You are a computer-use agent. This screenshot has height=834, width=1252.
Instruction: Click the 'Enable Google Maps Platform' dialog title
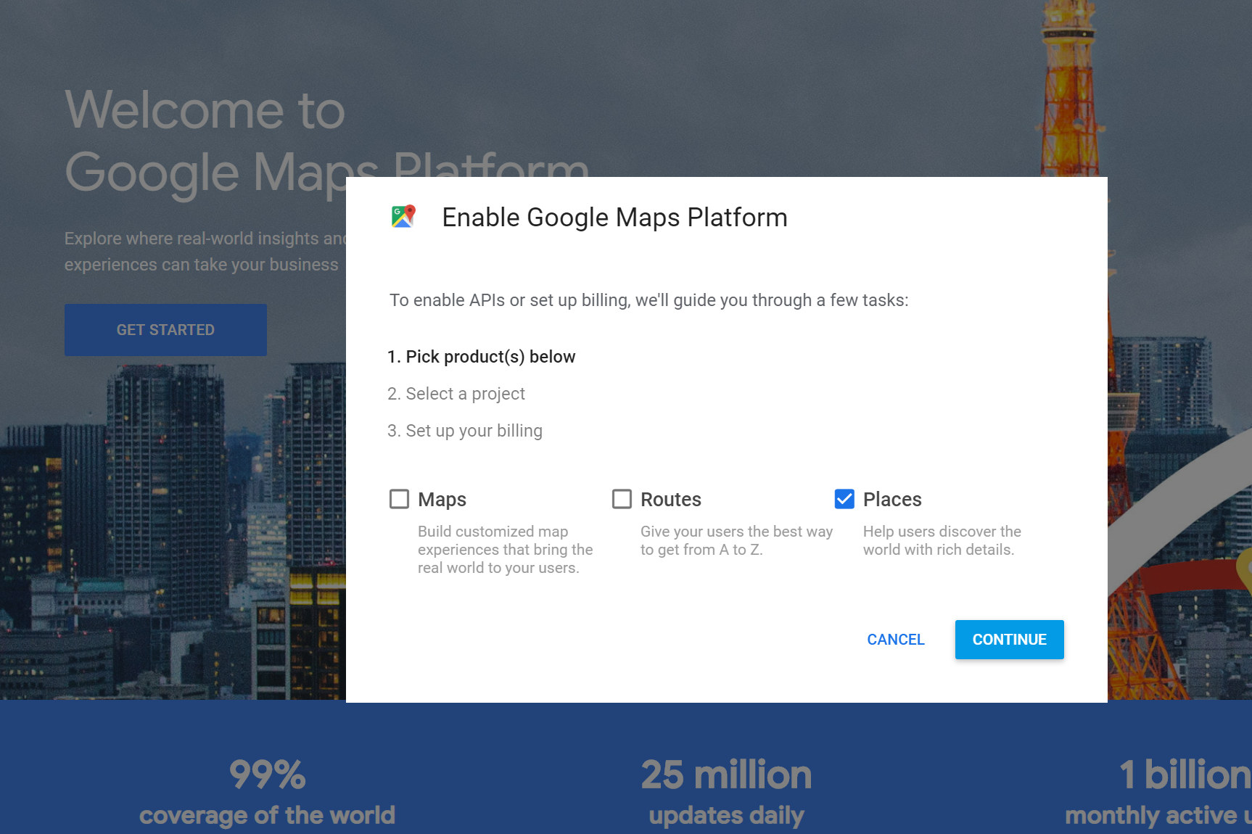pyautogui.click(x=614, y=218)
